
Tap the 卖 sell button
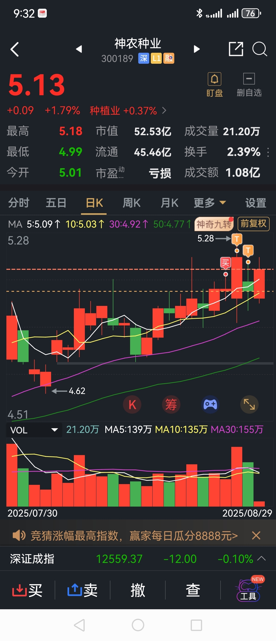[82, 590]
